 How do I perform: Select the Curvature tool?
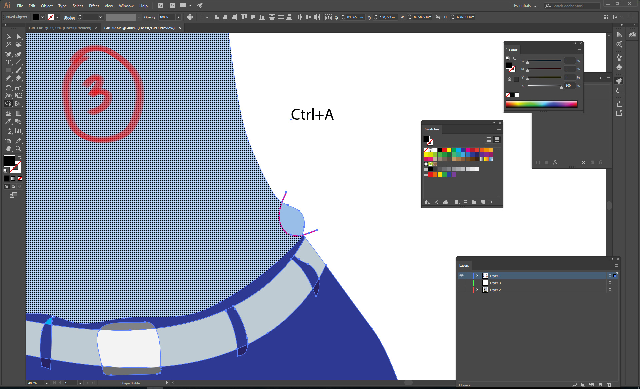point(18,54)
